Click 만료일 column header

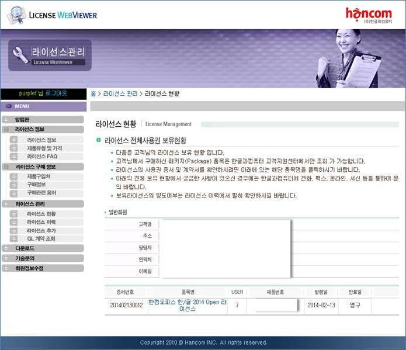click(x=355, y=292)
